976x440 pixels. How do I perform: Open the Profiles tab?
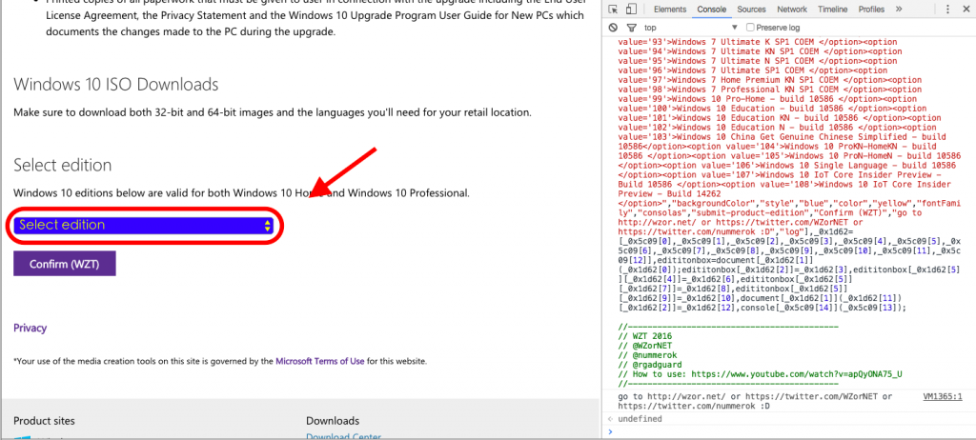(871, 10)
